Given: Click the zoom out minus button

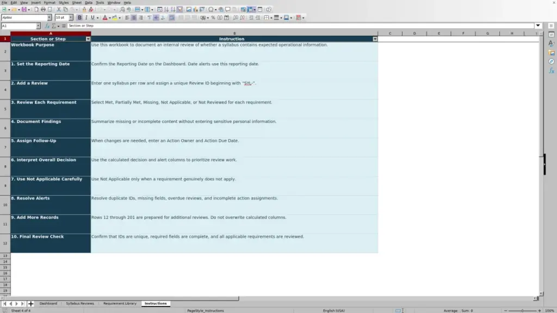Looking at the screenshot, I should 505,310.
